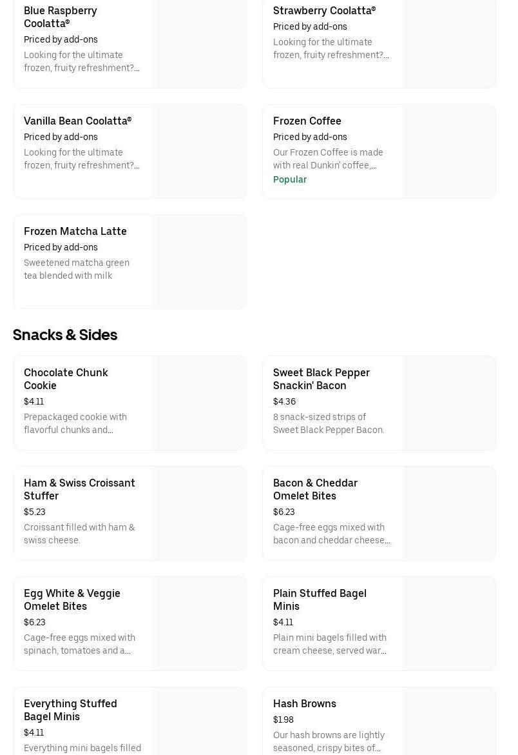Choose Bacon & Cheddar Omelet Bites
This screenshot has height=755, width=518.
click(x=315, y=489)
